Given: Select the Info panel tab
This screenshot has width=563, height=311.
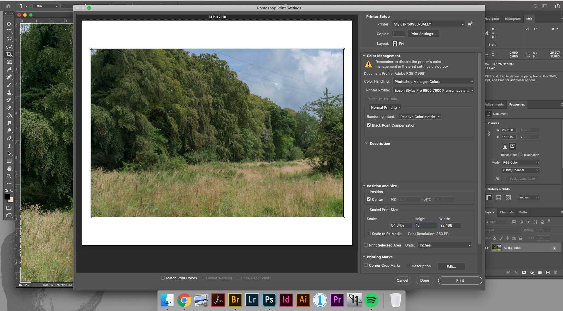Looking at the screenshot, I should coord(529,19).
